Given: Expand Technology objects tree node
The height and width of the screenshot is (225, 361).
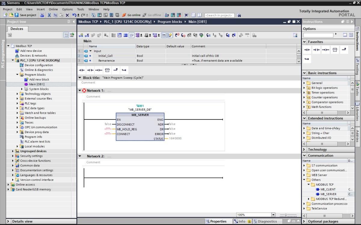Looking at the screenshot, I should [17, 94].
